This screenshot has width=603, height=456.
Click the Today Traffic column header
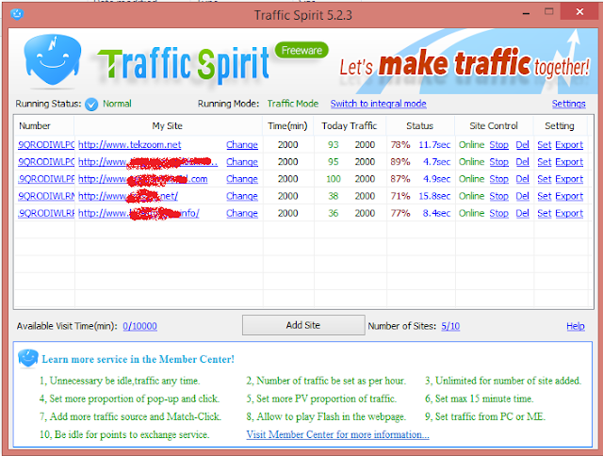[x=350, y=125]
